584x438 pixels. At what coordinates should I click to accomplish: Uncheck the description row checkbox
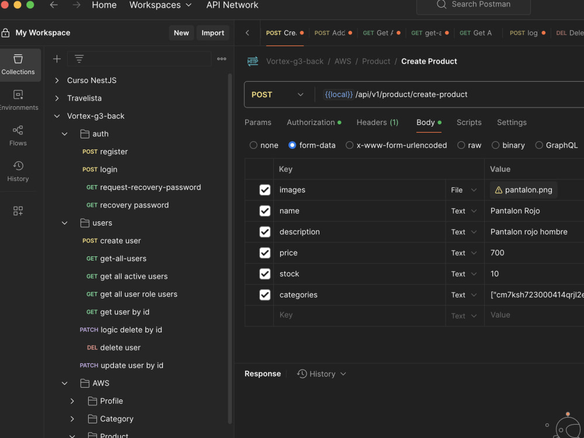pos(265,232)
